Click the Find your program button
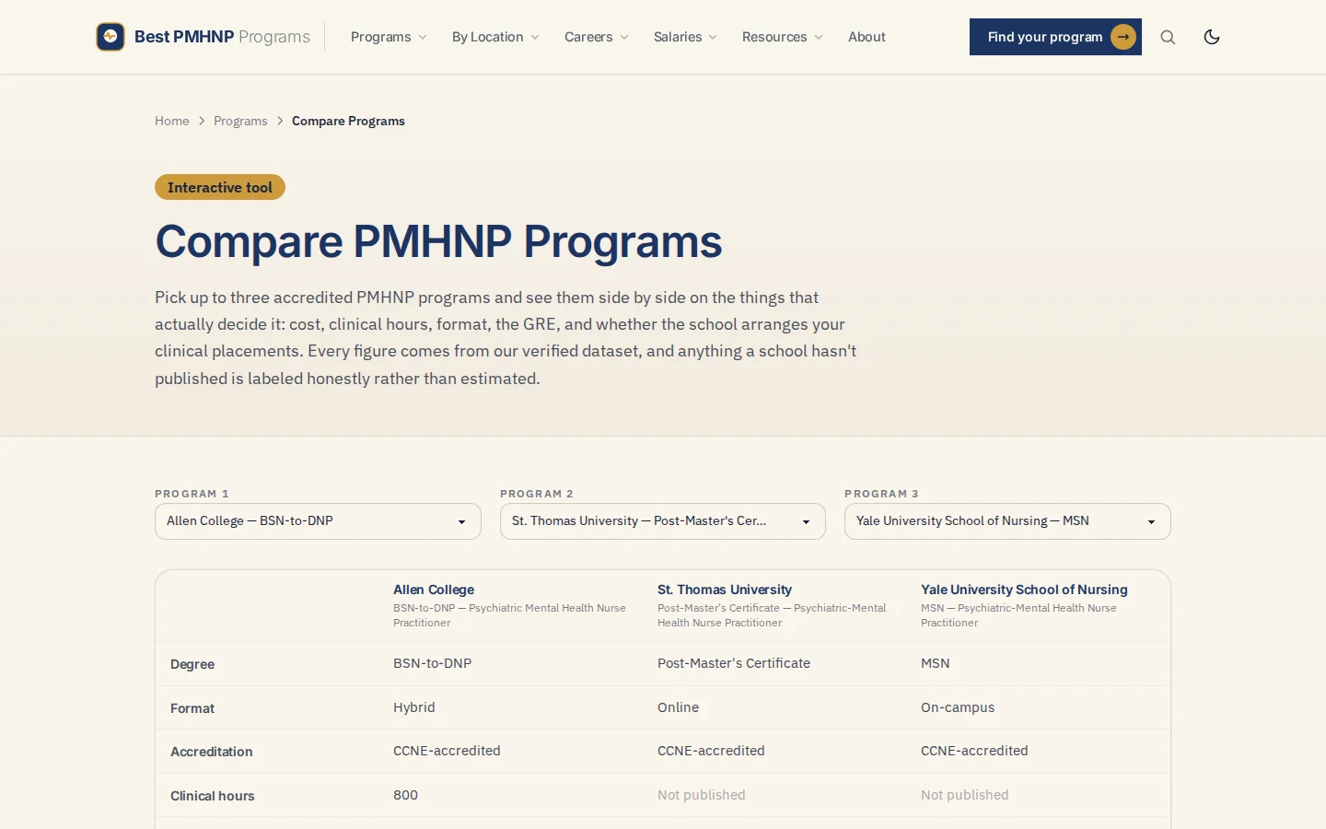This screenshot has height=829, width=1326. 1055,37
